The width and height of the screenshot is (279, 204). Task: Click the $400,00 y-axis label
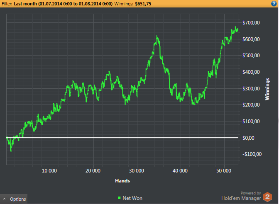pos(251,72)
